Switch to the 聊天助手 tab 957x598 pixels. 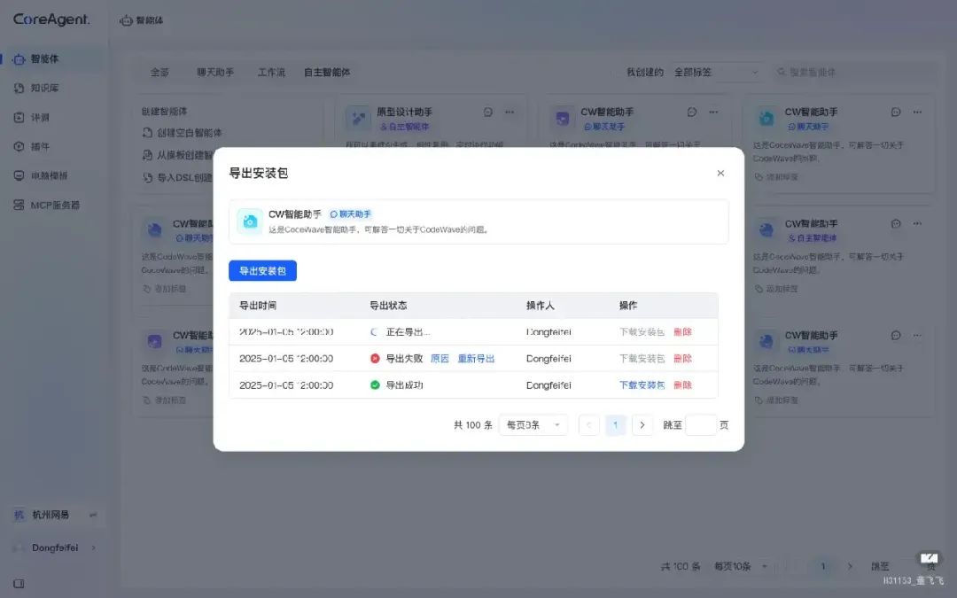[x=214, y=72]
